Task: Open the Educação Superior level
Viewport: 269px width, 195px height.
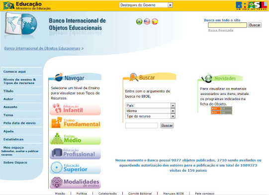Action: click(75, 168)
